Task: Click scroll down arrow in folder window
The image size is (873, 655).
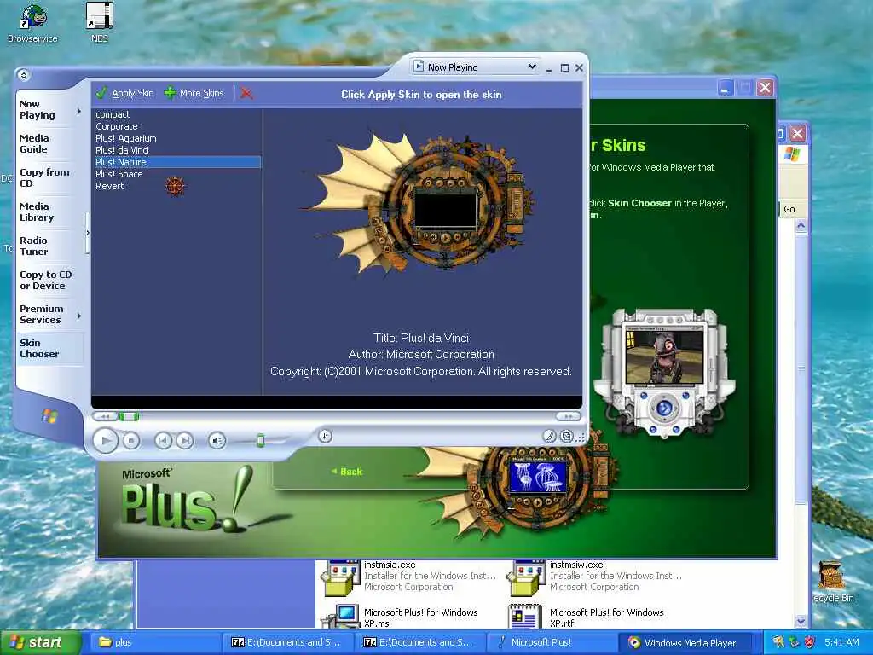Action: [x=801, y=621]
